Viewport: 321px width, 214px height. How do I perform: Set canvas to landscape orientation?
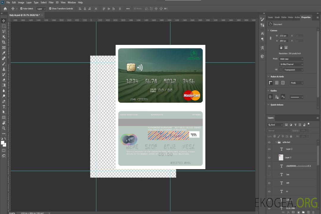coord(286,47)
